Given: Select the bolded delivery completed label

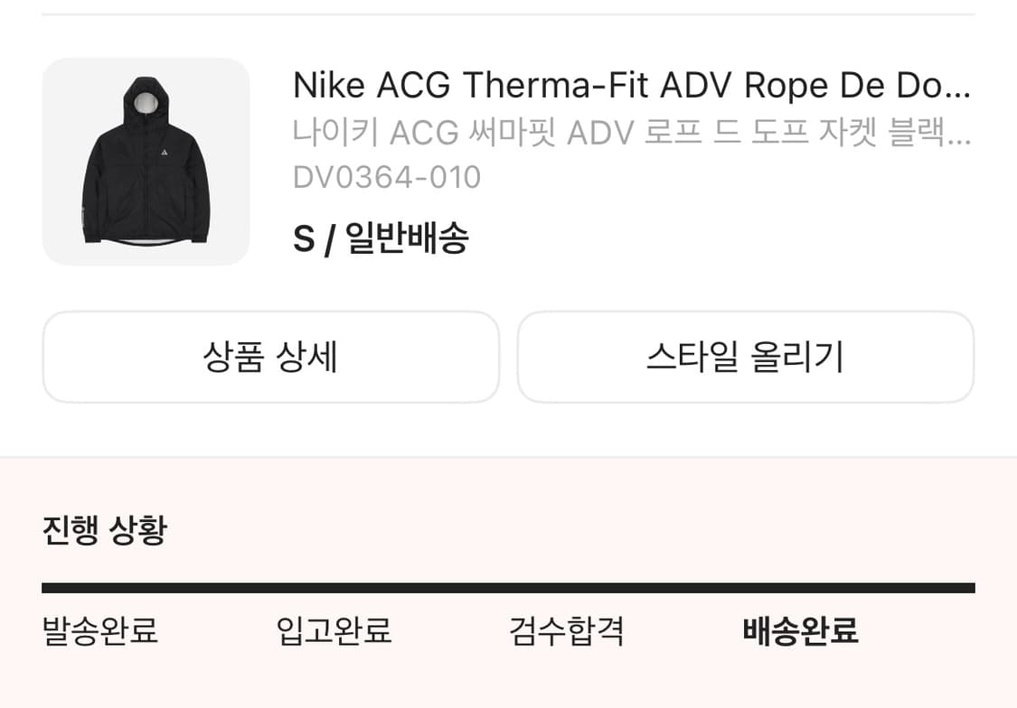Looking at the screenshot, I should 799,633.
